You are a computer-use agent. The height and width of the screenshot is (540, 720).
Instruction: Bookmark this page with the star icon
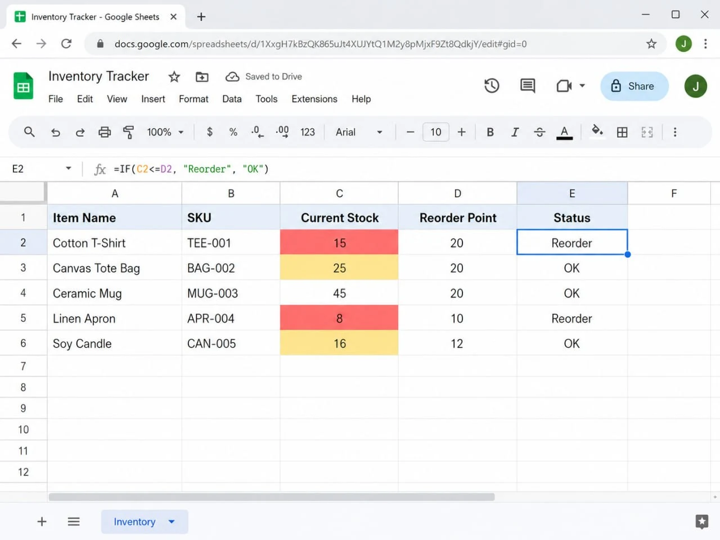pos(651,43)
